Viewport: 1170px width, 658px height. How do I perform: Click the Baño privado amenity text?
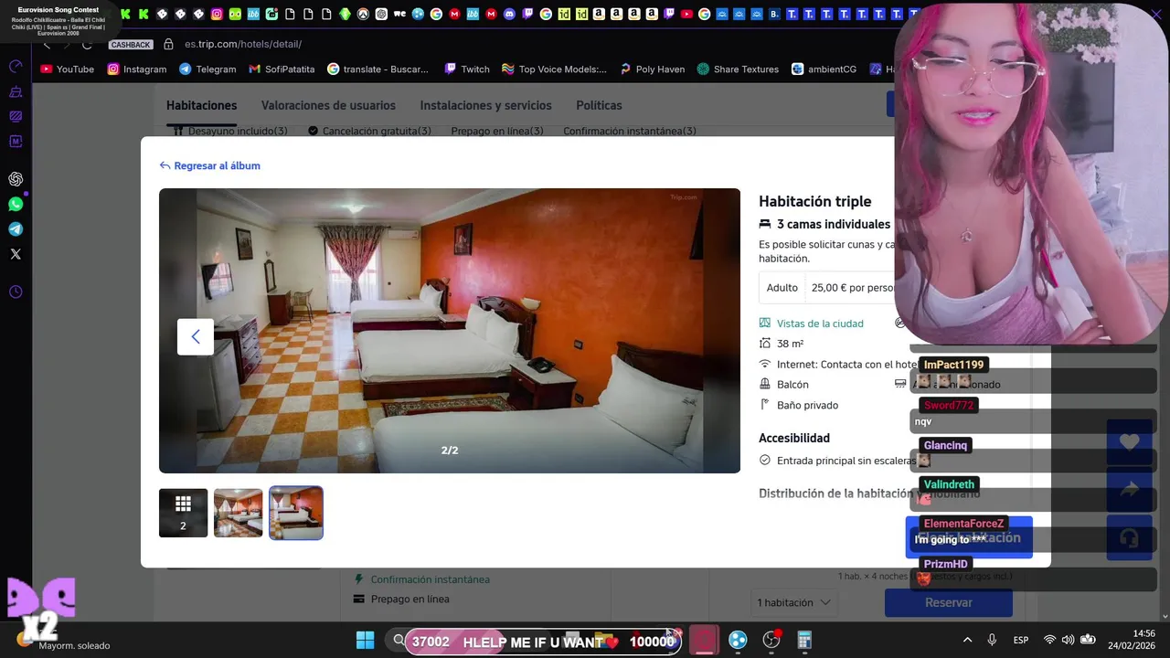[x=807, y=405]
